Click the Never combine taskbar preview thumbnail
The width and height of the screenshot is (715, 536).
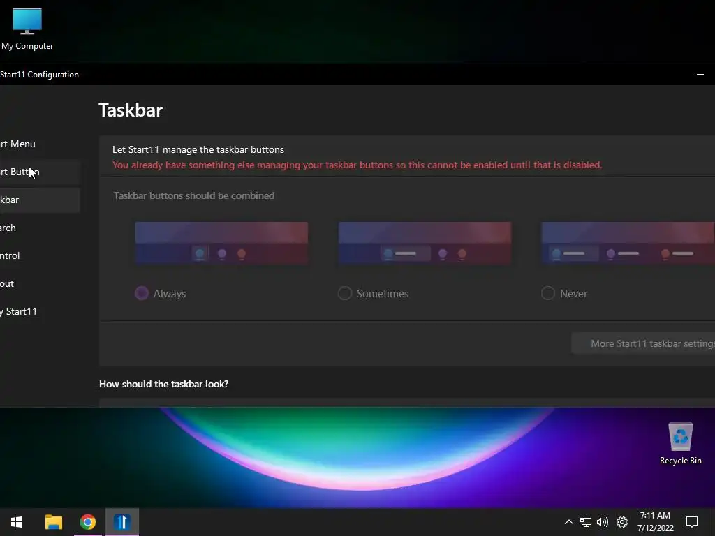pyautogui.click(x=628, y=243)
